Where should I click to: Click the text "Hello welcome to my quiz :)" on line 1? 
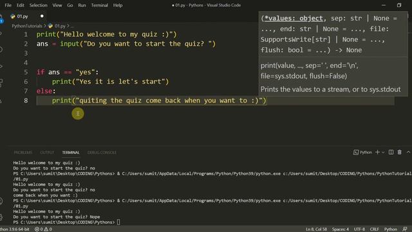click(x=116, y=34)
